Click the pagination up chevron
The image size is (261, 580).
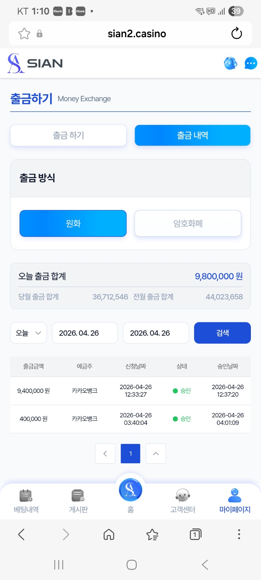point(156,453)
